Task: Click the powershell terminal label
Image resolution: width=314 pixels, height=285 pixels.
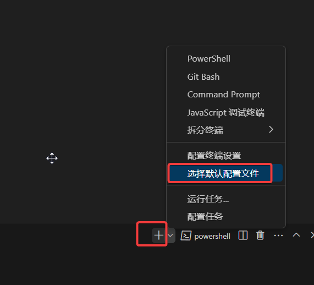Action: tap(212, 236)
